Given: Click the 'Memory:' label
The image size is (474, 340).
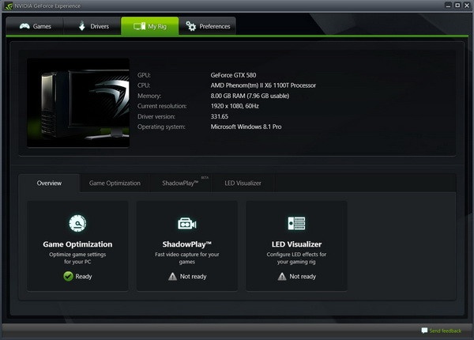Looking at the screenshot, I should point(149,96).
